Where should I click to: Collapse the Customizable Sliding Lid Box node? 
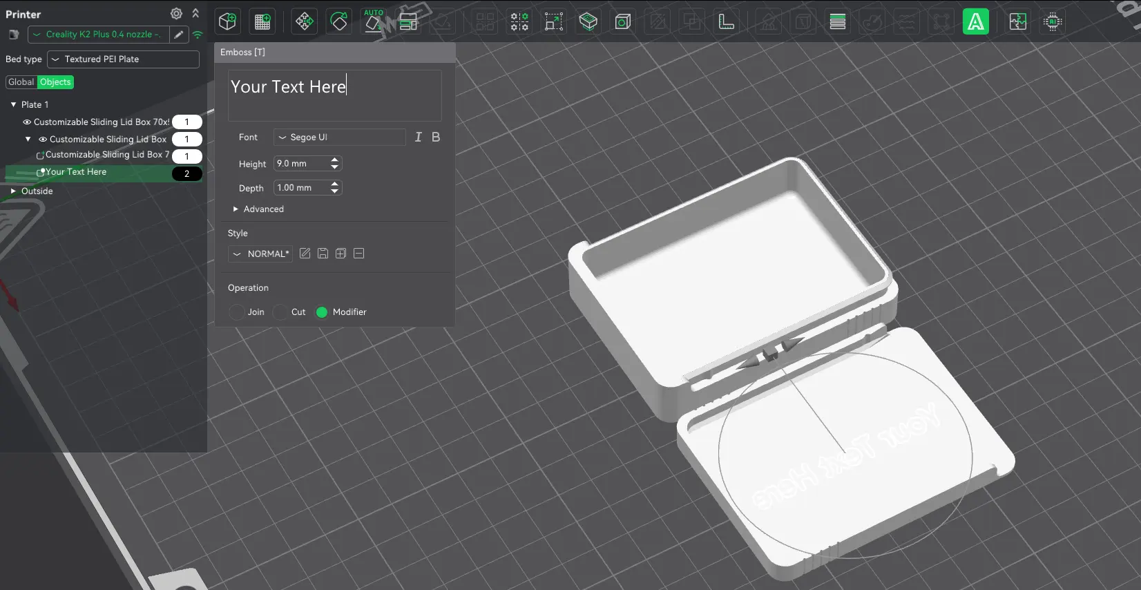pos(28,140)
